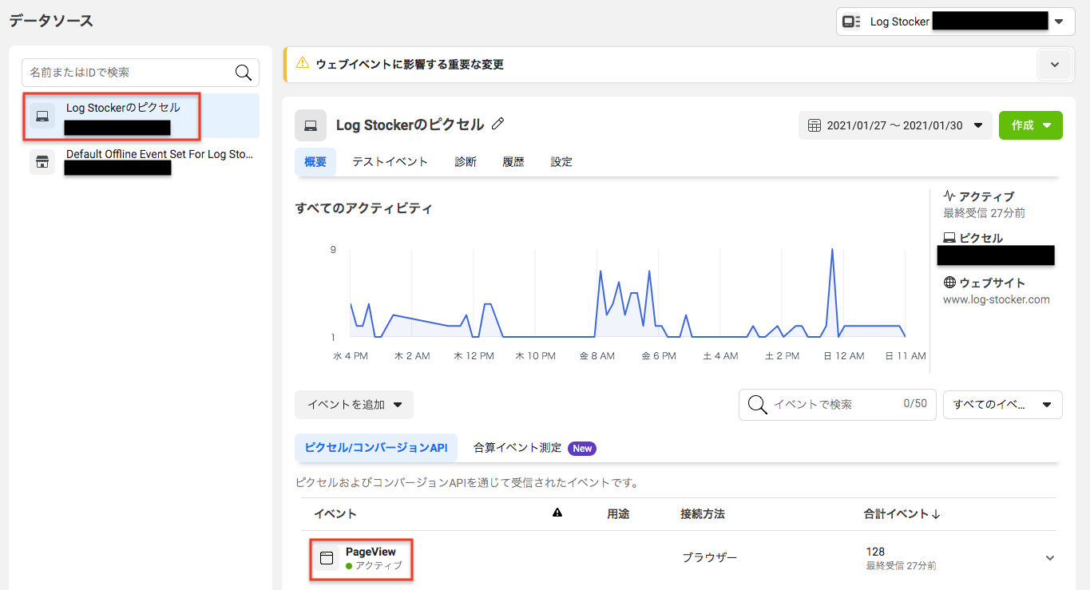Open the すべてのイベ... filter dropdown
1090x590 pixels.
click(x=1003, y=405)
